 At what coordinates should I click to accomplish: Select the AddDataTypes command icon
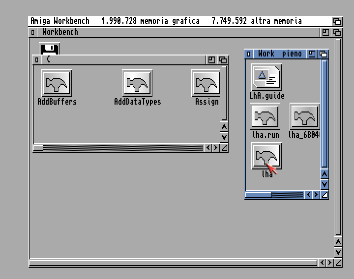137,83
